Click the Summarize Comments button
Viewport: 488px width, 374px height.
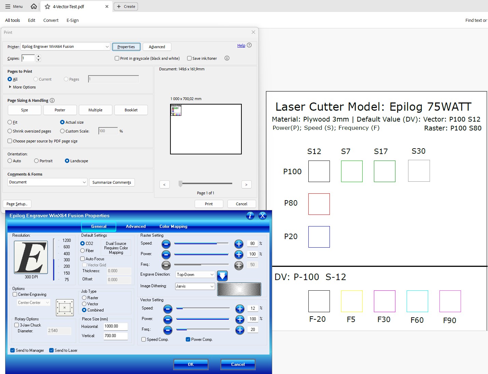[x=112, y=182]
